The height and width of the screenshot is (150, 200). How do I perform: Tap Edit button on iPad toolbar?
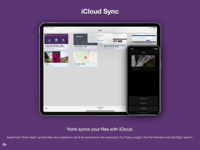click(x=154, y=31)
